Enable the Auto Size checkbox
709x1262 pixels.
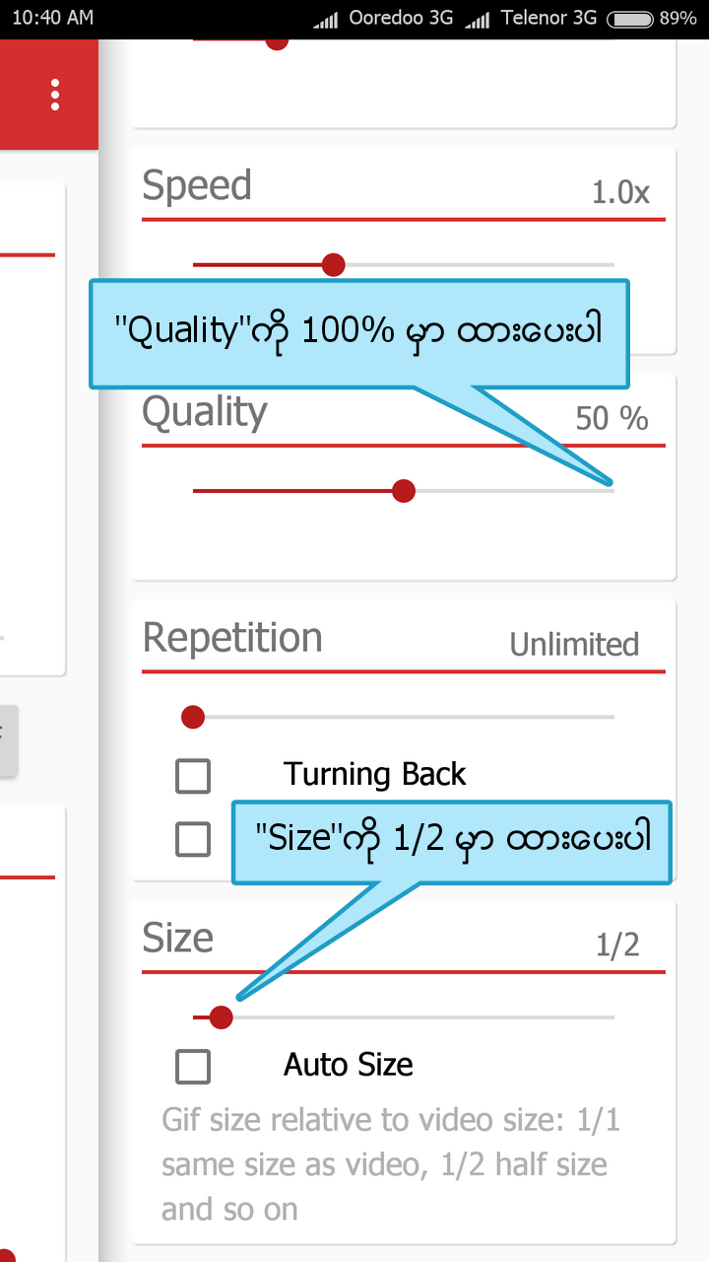193,1066
